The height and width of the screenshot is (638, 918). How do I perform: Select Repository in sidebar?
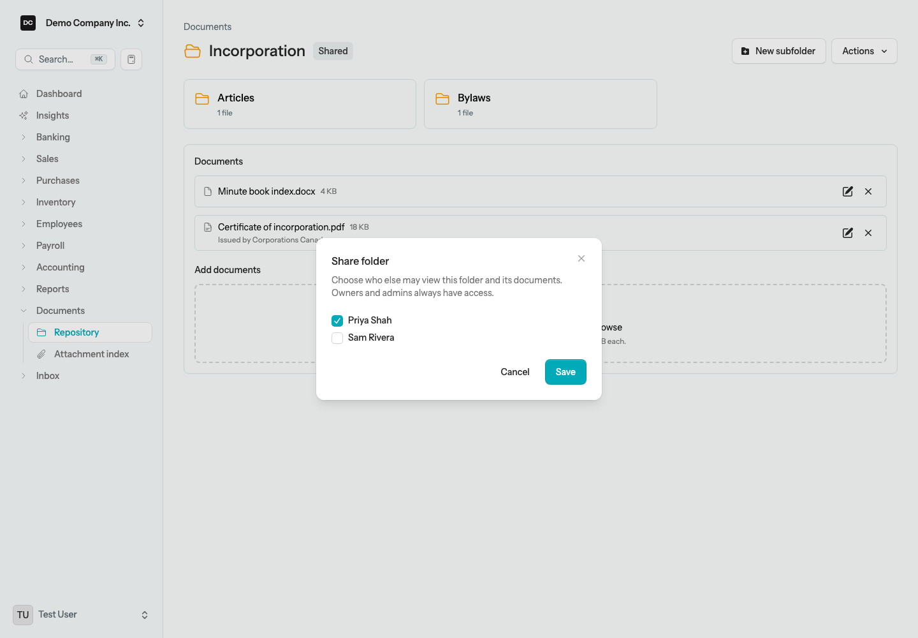[x=90, y=332]
